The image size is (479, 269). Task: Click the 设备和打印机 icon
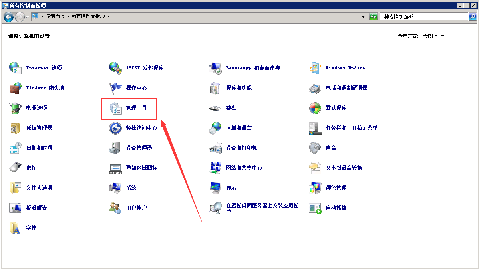[x=215, y=148]
